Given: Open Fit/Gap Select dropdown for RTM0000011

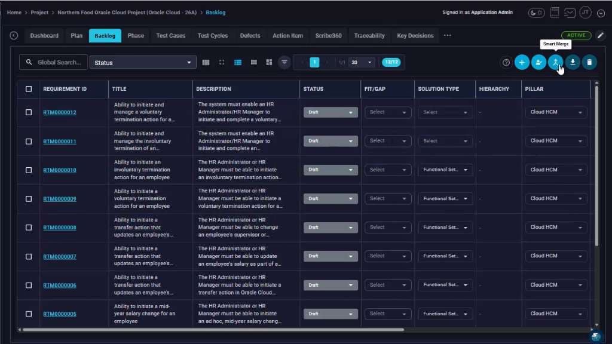Looking at the screenshot, I should [x=388, y=141].
